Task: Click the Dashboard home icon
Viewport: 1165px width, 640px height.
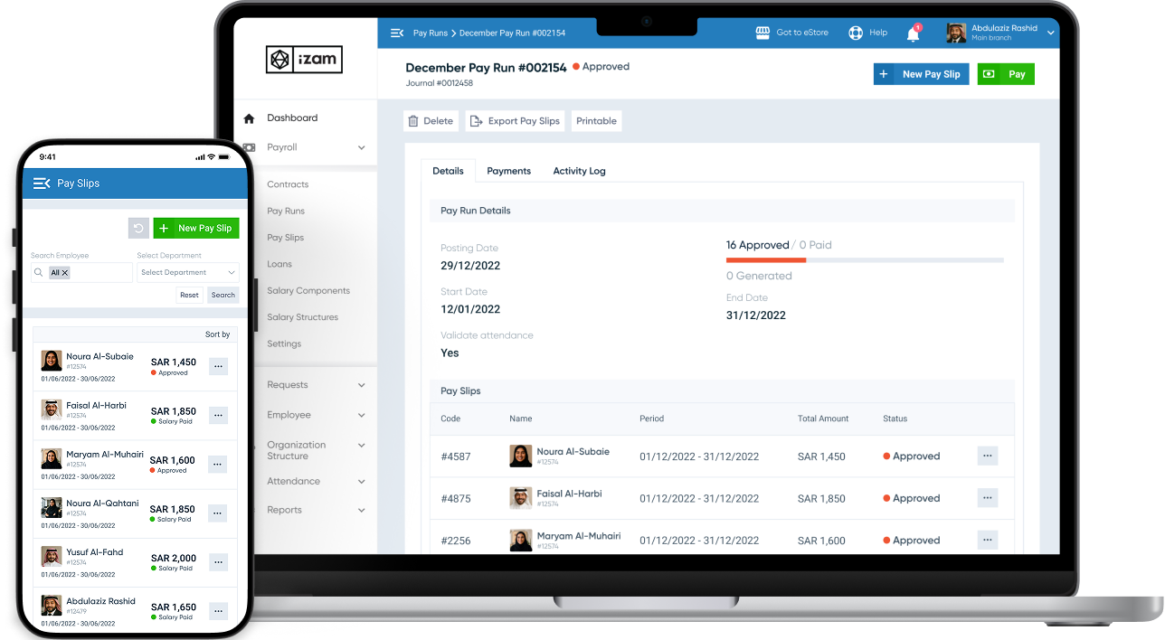Action: tap(250, 118)
